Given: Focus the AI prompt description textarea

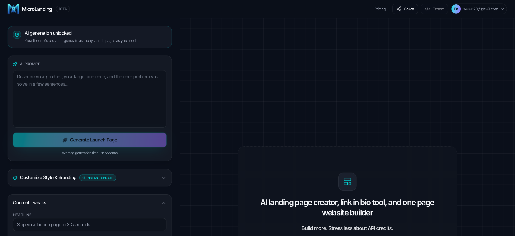Looking at the screenshot, I should pos(90,99).
